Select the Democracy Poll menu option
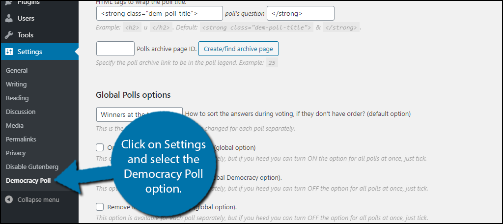Screen dimensions: 503x224 (x=28, y=181)
